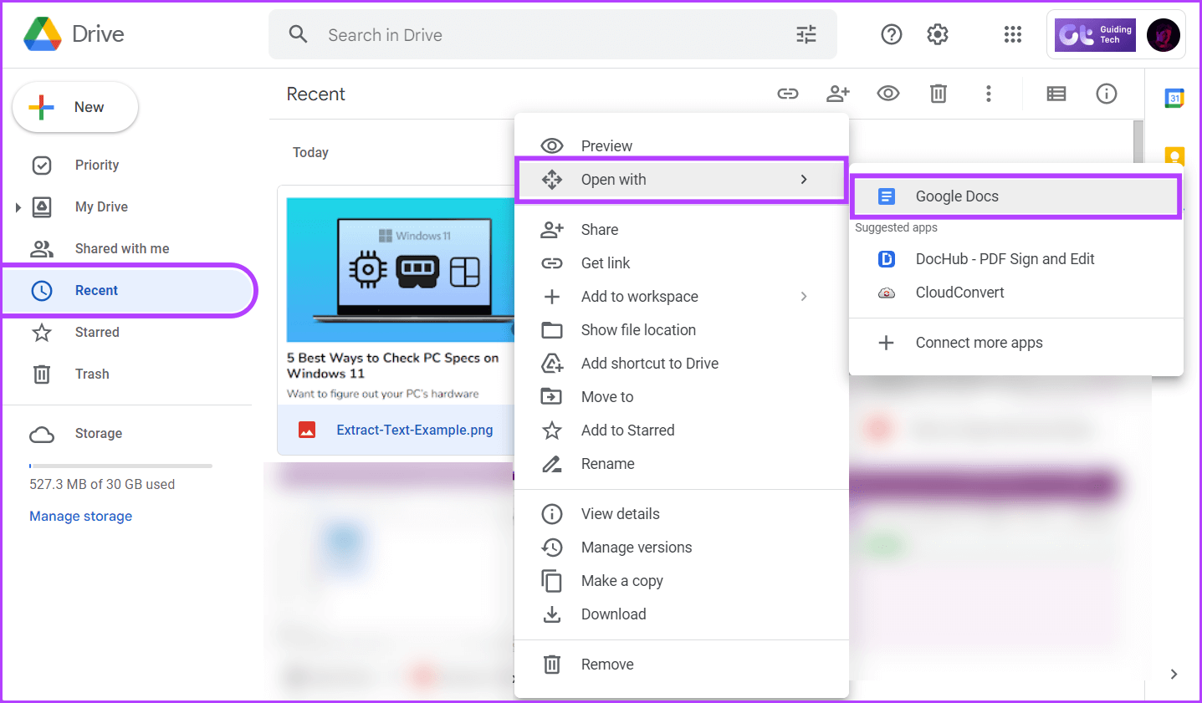
Task: Click the search magnifier icon
Action: (x=298, y=34)
